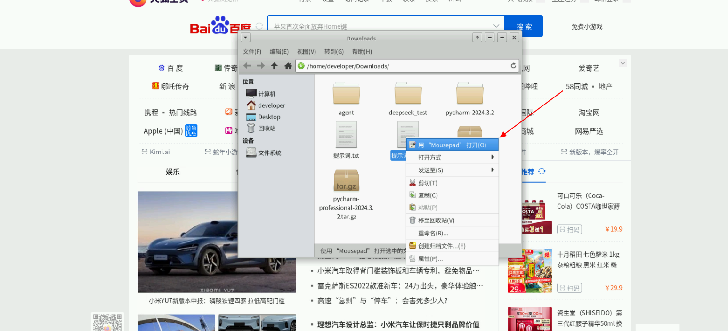Expand the 打开方式 submenu

coord(452,157)
